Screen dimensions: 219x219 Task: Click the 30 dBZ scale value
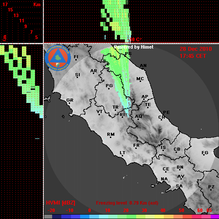point(144,210)
